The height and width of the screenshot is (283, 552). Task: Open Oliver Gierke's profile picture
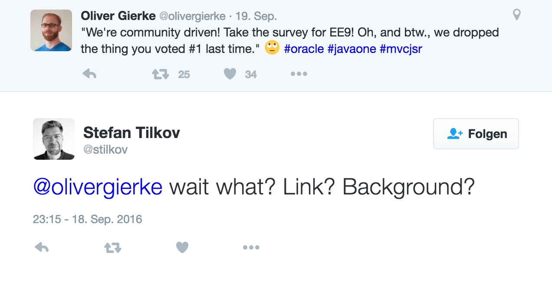pyautogui.click(x=51, y=30)
